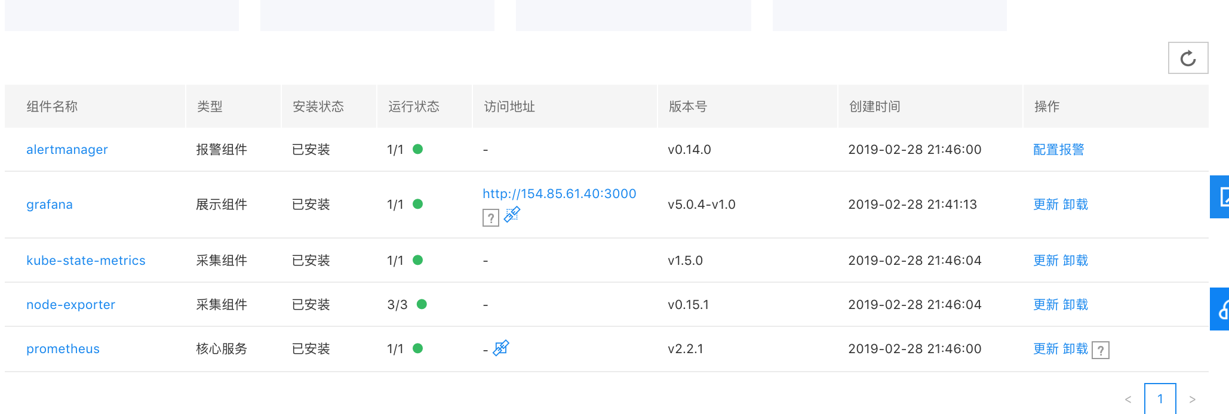The width and height of the screenshot is (1229, 414).
Task: Click 采集组件 type in kube-state-metrics row
Action: coord(222,261)
